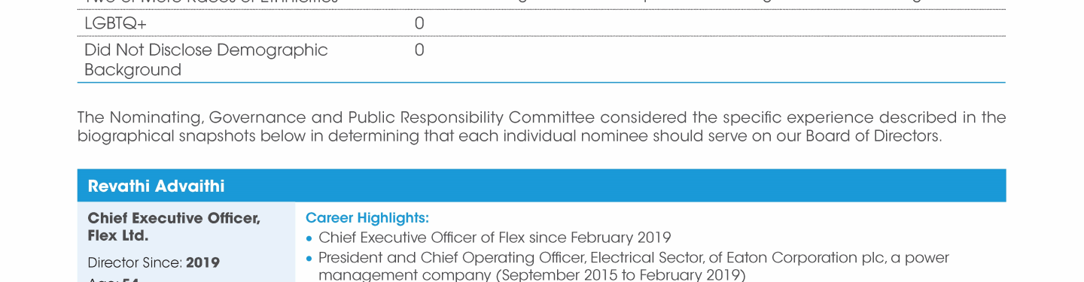Image resolution: width=1084 pixels, height=282 pixels.
Task: Click the Did Not Disclose Demographic label
Action: tap(206, 50)
